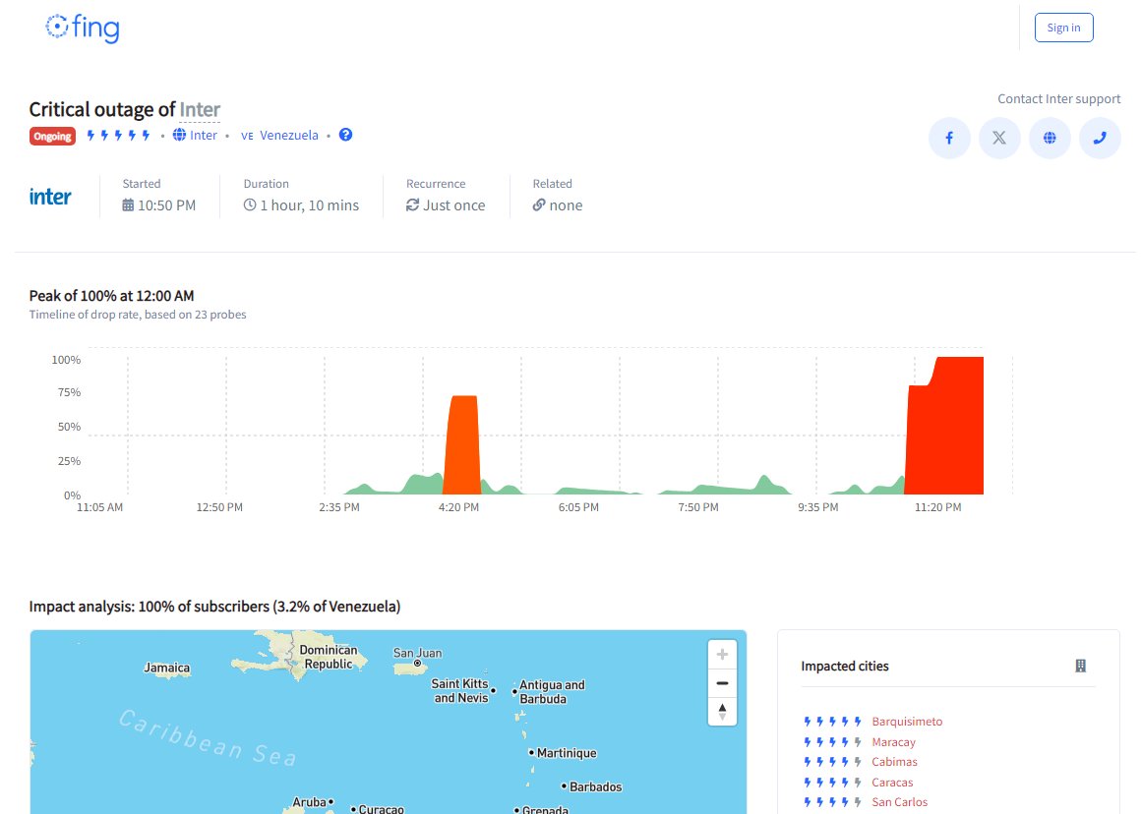
Task: Click the Fing logo
Action: tap(83, 29)
